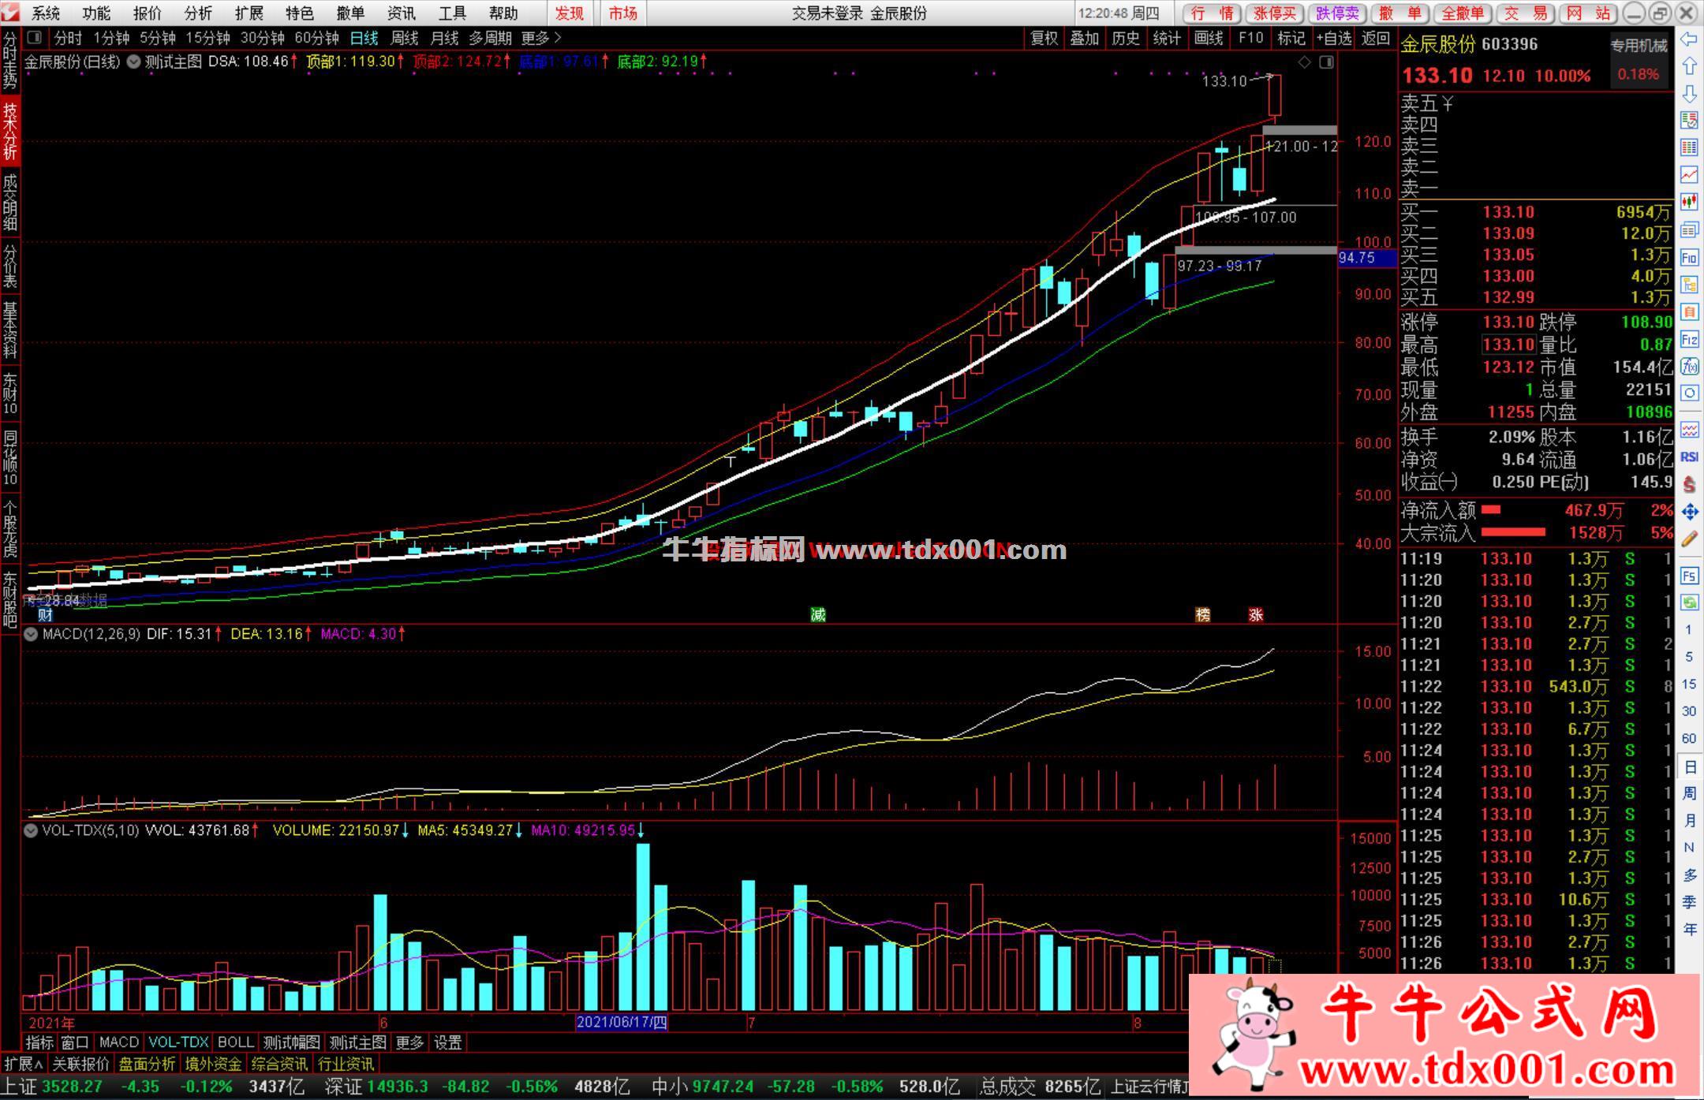
Task: Click the candlestick chart icon in right sidebar
Action: (1689, 203)
